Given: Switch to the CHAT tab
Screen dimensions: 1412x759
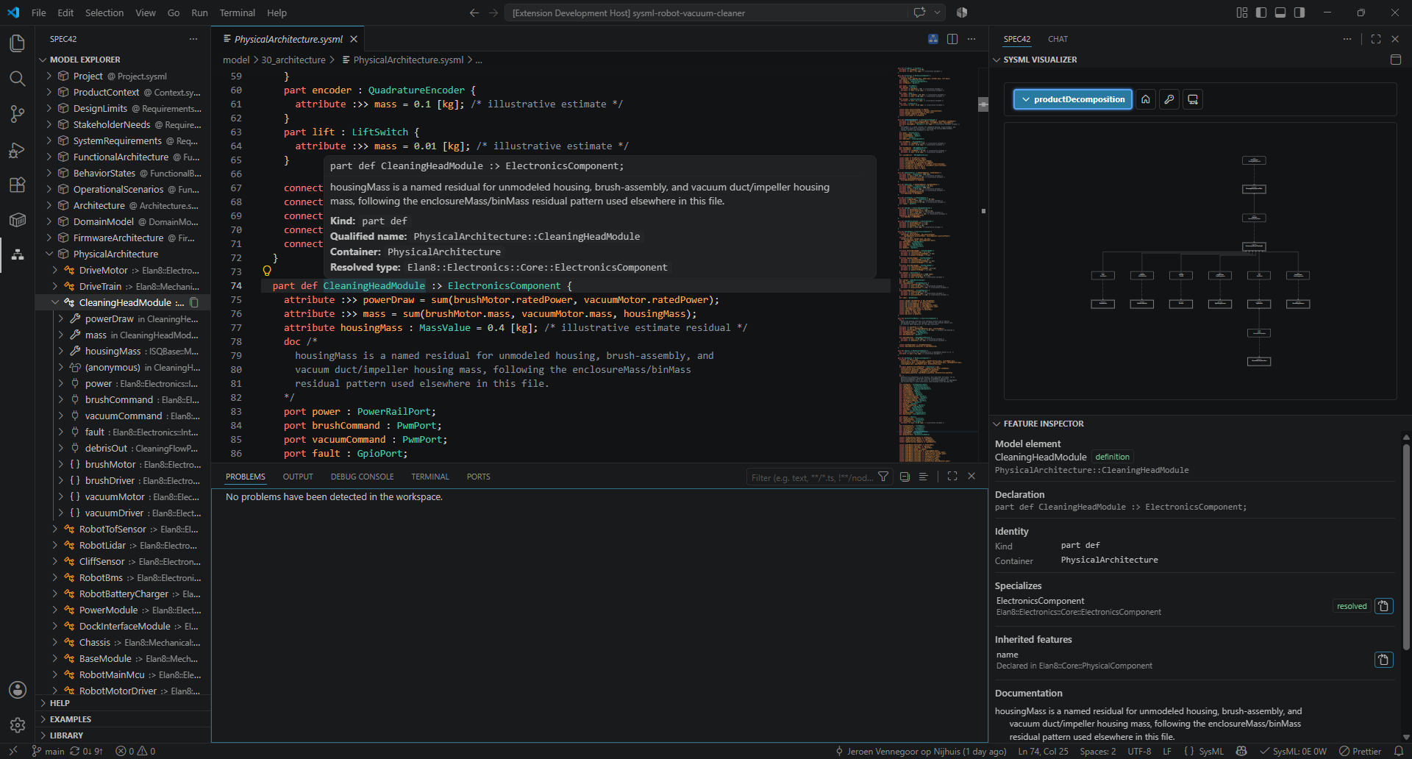Looking at the screenshot, I should 1058,39.
